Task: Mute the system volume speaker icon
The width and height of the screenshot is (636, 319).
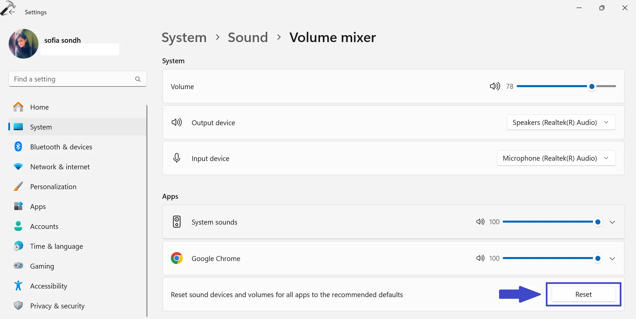Action: [495, 86]
